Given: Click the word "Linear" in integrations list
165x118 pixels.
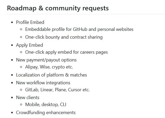Looking at the screenshot, I should (x=47, y=90).
